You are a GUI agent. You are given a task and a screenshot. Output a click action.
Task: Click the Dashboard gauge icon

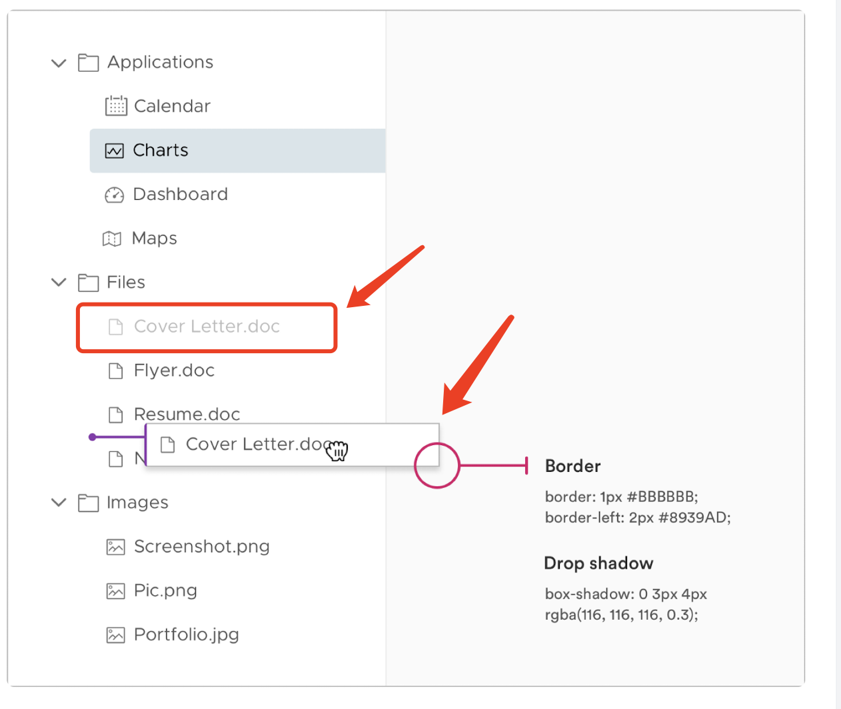(115, 195)
